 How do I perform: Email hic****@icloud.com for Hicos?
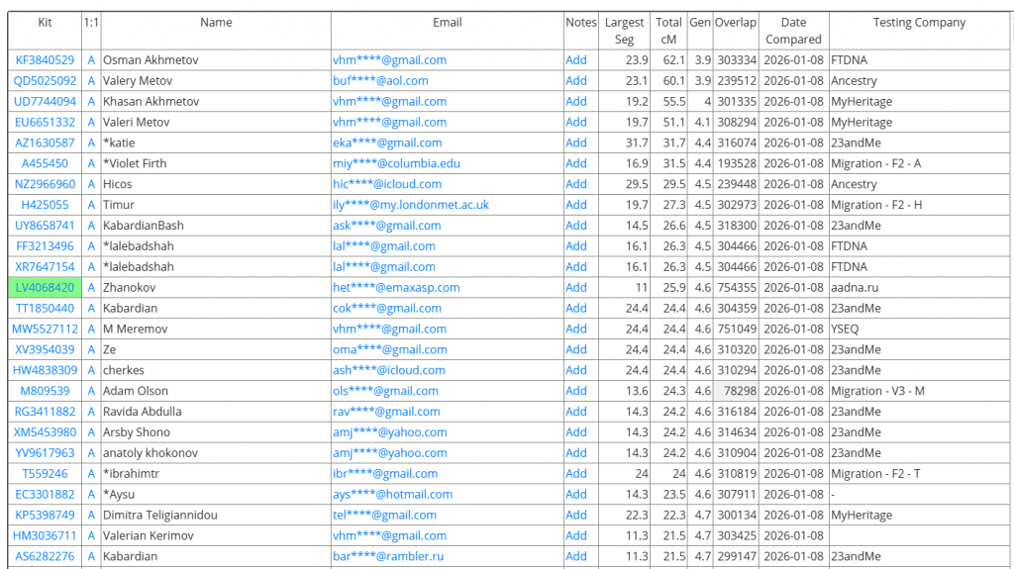387,184
